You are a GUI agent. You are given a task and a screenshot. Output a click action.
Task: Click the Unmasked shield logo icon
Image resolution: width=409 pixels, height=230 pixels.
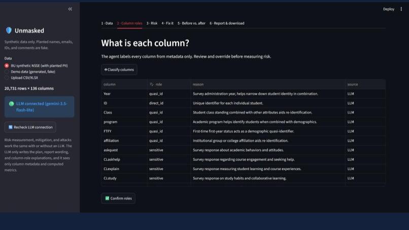(9, 30)
